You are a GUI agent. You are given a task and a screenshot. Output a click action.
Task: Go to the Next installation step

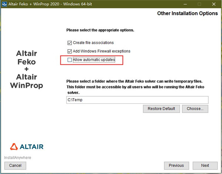click(x=205, y=165)
